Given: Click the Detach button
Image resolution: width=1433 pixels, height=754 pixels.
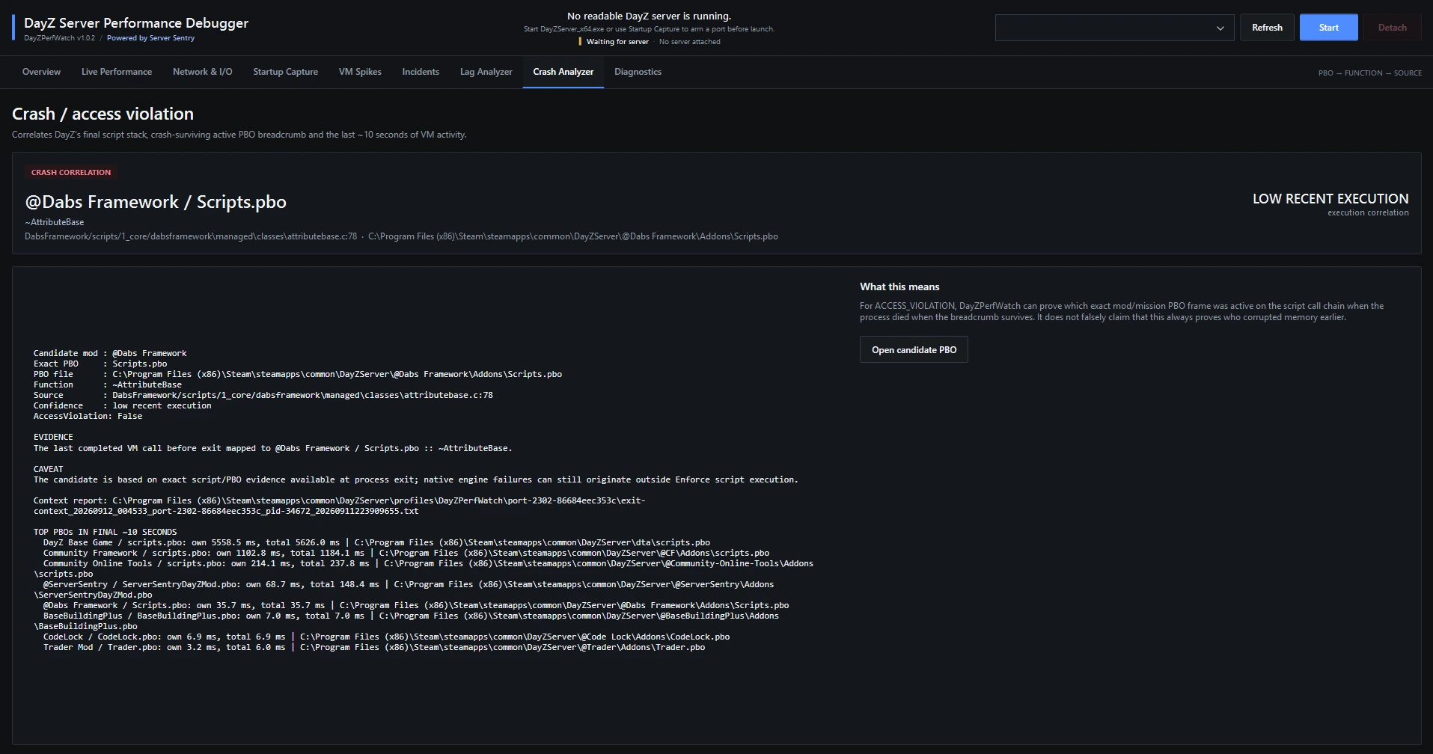Looking at the screenshot, I should [1392, 28].
